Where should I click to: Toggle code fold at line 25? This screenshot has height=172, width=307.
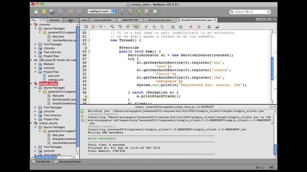(x=89, y=52)
